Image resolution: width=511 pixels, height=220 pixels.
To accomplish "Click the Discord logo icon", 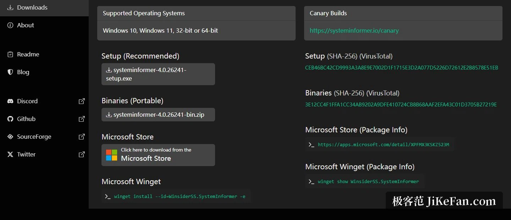I will 10,101.
